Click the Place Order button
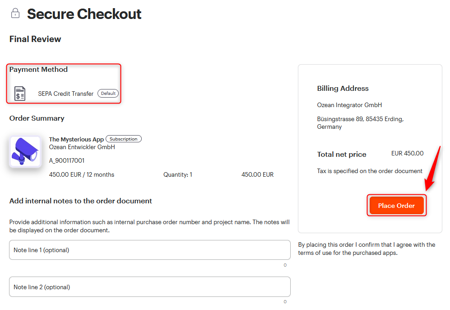The image size is (450, 310). tap(396, 206)
